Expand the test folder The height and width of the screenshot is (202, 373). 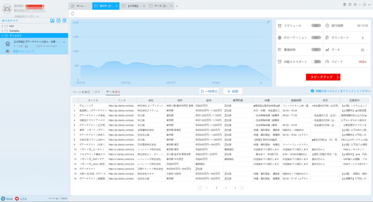pyautogui.click(x=2, y=26)
